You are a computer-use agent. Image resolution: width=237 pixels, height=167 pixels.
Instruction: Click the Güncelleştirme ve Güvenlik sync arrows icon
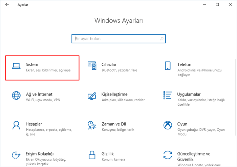[x=168, y=155]
